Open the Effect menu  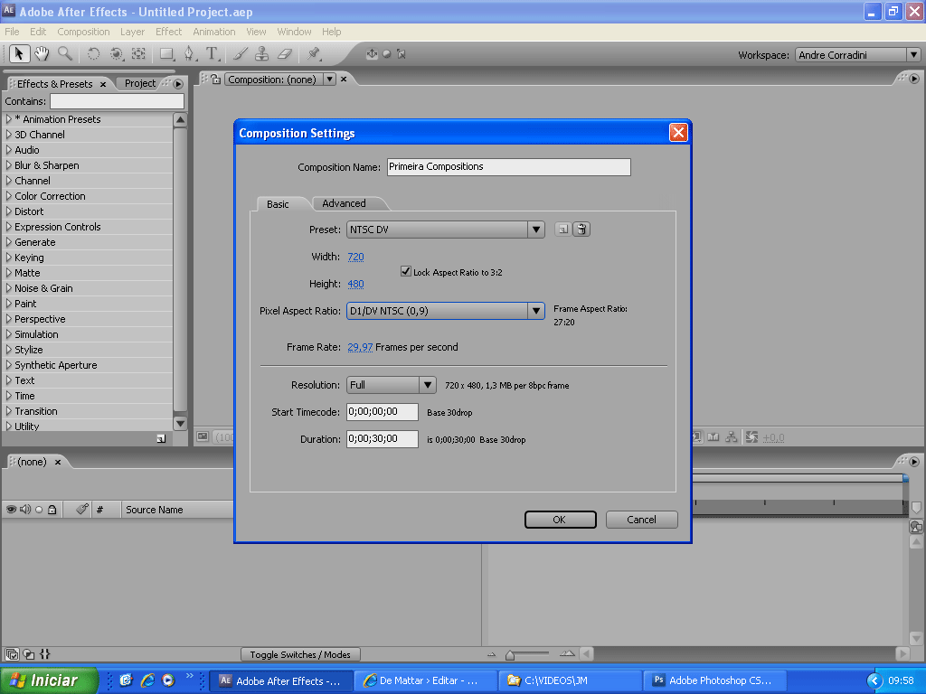pos(168,32)
